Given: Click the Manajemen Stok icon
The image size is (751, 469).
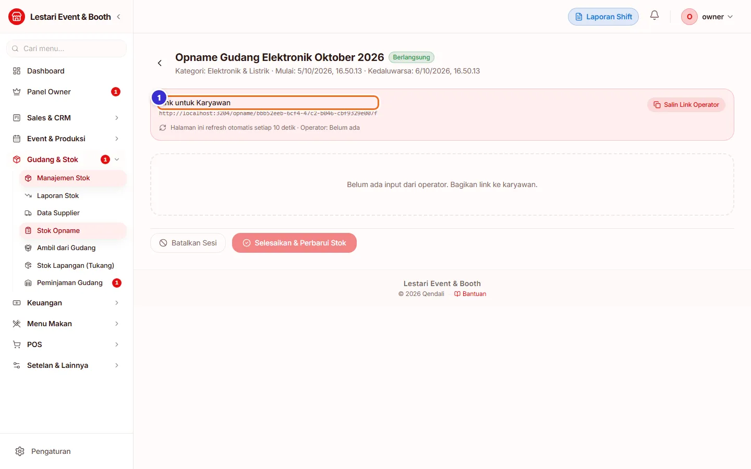Looking at the screenshot, I should pos(28,178).
